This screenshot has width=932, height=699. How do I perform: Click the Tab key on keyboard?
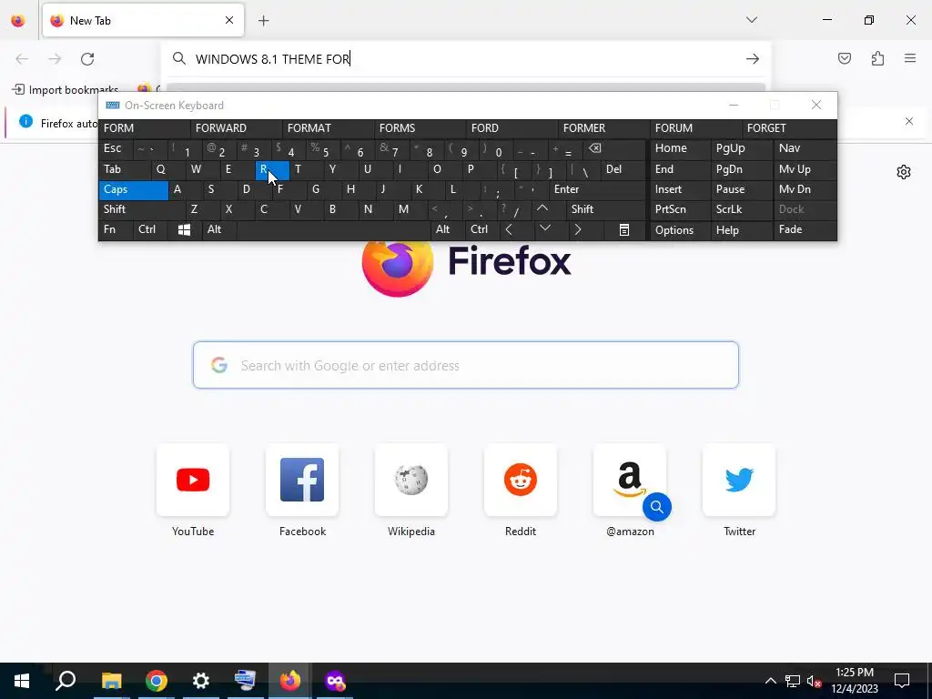(x=125, y=169)
